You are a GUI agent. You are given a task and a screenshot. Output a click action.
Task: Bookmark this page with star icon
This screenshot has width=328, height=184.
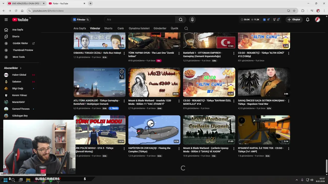pyautogui.click(x=294, y=11)
